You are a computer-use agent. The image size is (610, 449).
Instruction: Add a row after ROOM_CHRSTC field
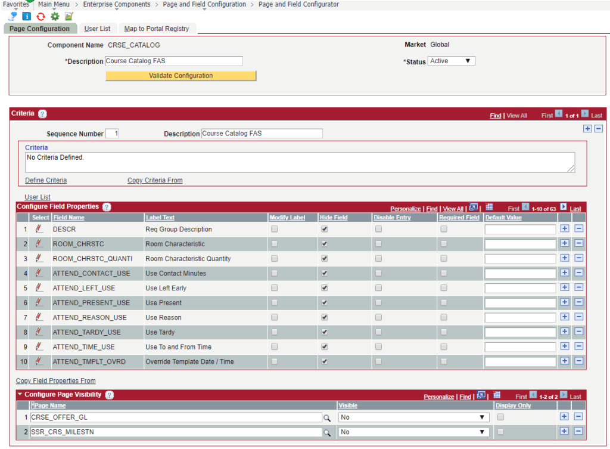pyautogui.click(x=565, y=244)
